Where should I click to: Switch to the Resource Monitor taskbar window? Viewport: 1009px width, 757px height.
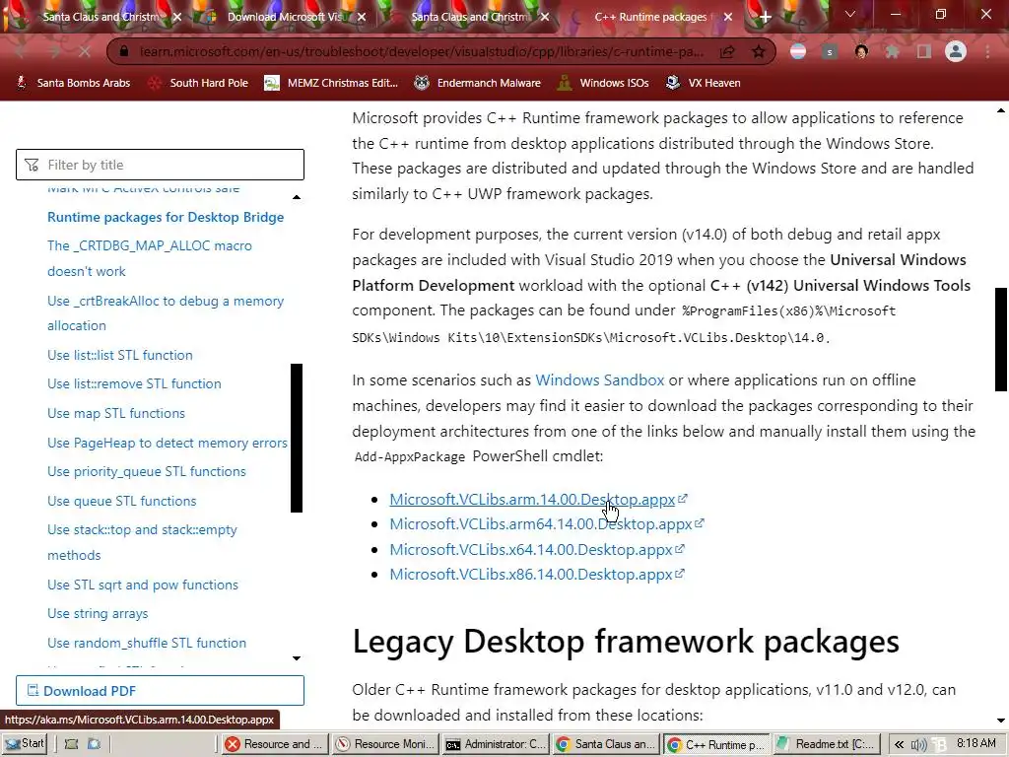[386, 744]
